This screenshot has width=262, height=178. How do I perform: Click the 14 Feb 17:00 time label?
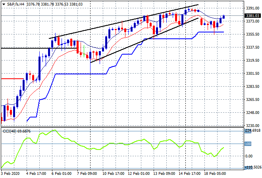pyautogui.click(x=189, y=174)
